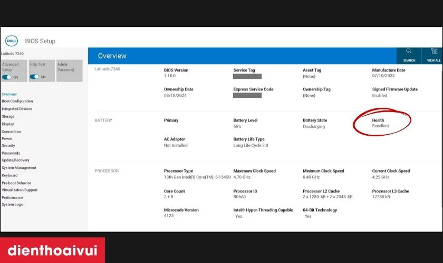This screenshot has height=263, width=443.
Task: Open Update, Recovery section
Action: [x=15, y=160]
